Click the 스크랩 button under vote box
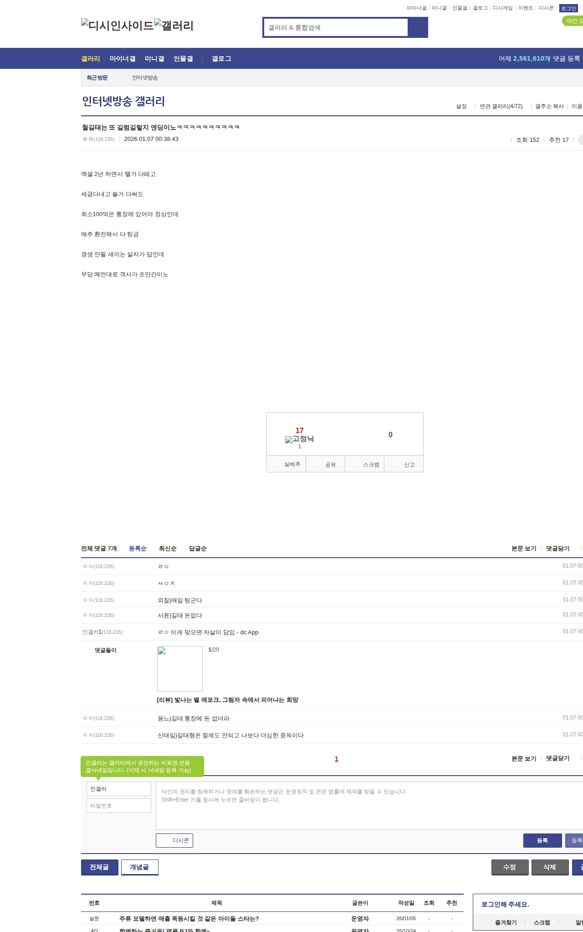583x932 pixels. [365, 464]
